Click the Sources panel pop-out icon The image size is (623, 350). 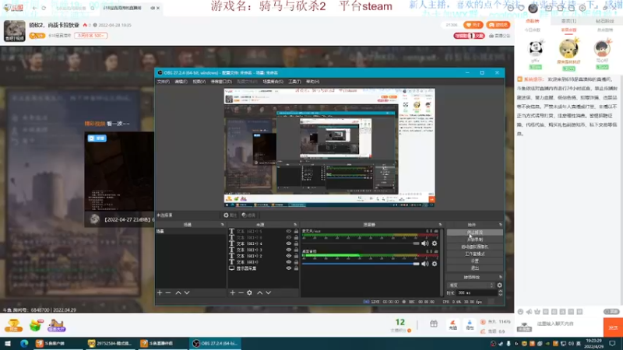295,225
